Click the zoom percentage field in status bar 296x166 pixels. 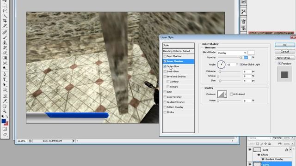tap(21, 141)
